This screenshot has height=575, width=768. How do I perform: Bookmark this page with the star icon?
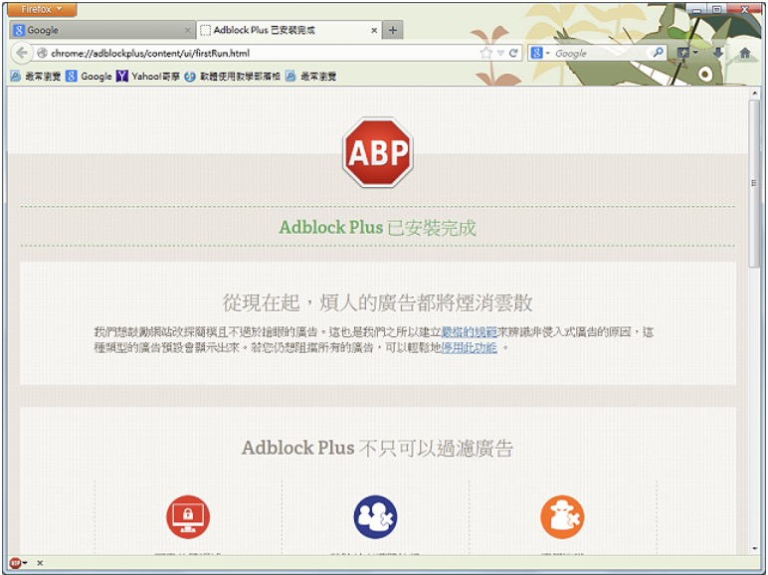point(485,53)
